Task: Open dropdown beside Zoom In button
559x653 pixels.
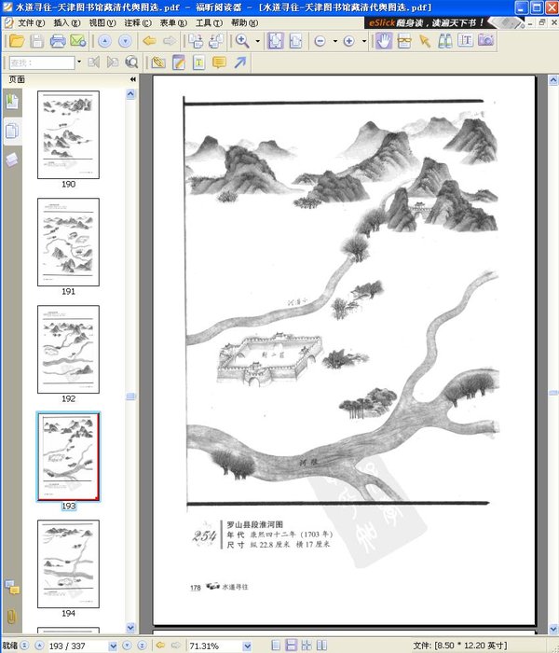Action: [364, 41]
